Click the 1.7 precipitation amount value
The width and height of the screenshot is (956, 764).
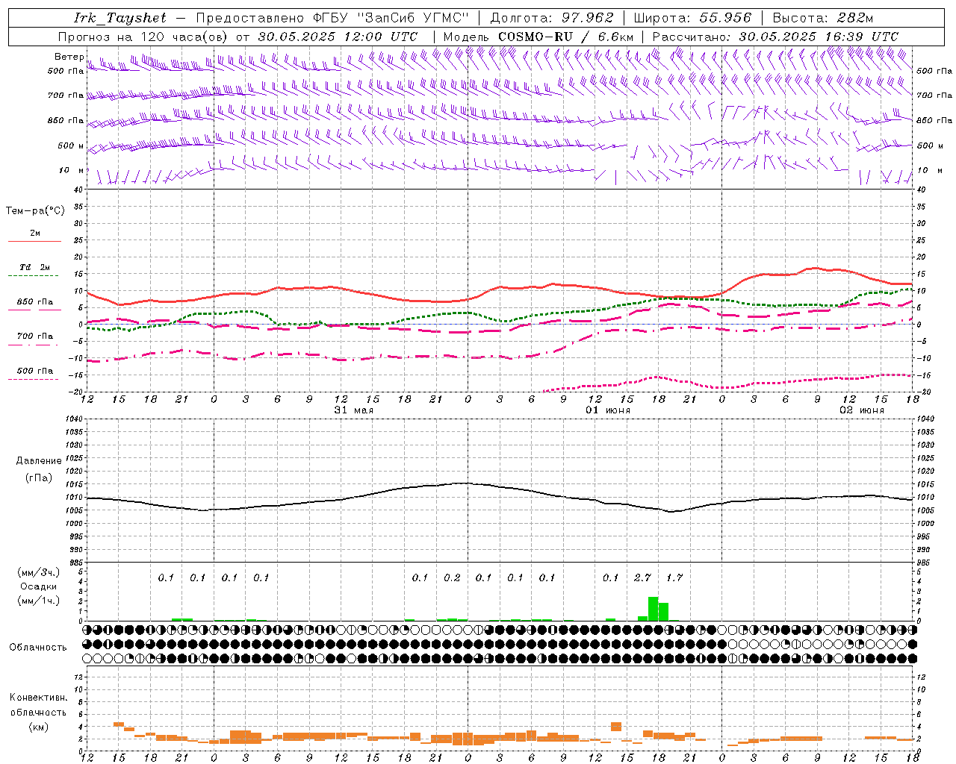click(x=674, y=577)
